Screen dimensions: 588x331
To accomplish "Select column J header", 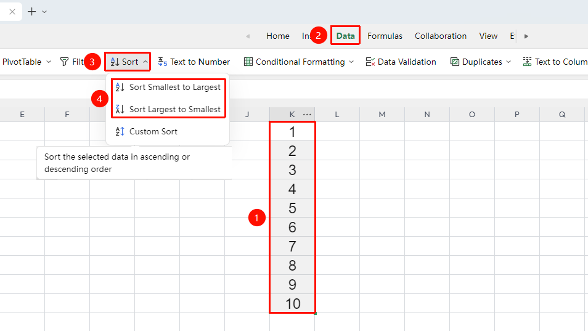I will (x=247, y=115).
